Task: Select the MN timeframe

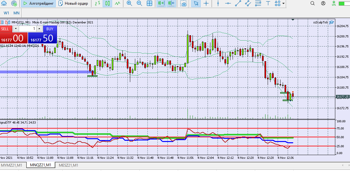Action: 17,13
